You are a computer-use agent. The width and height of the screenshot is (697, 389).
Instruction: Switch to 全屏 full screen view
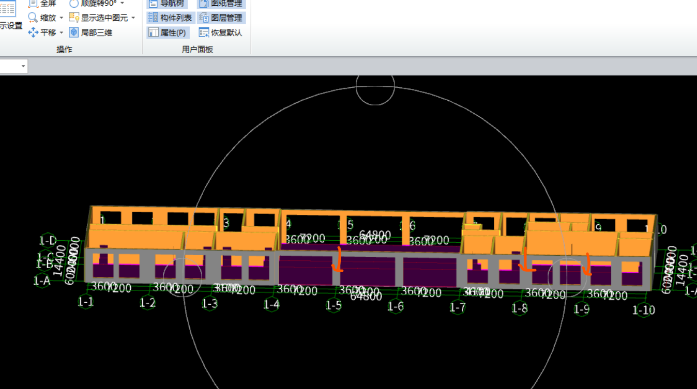click(x=42, y=3)
